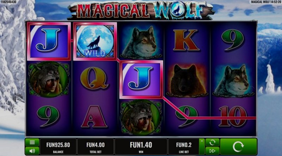Enable autoplay with circular arrows icon
This screenshot has height=156, width=282.
tap(213, 143)
